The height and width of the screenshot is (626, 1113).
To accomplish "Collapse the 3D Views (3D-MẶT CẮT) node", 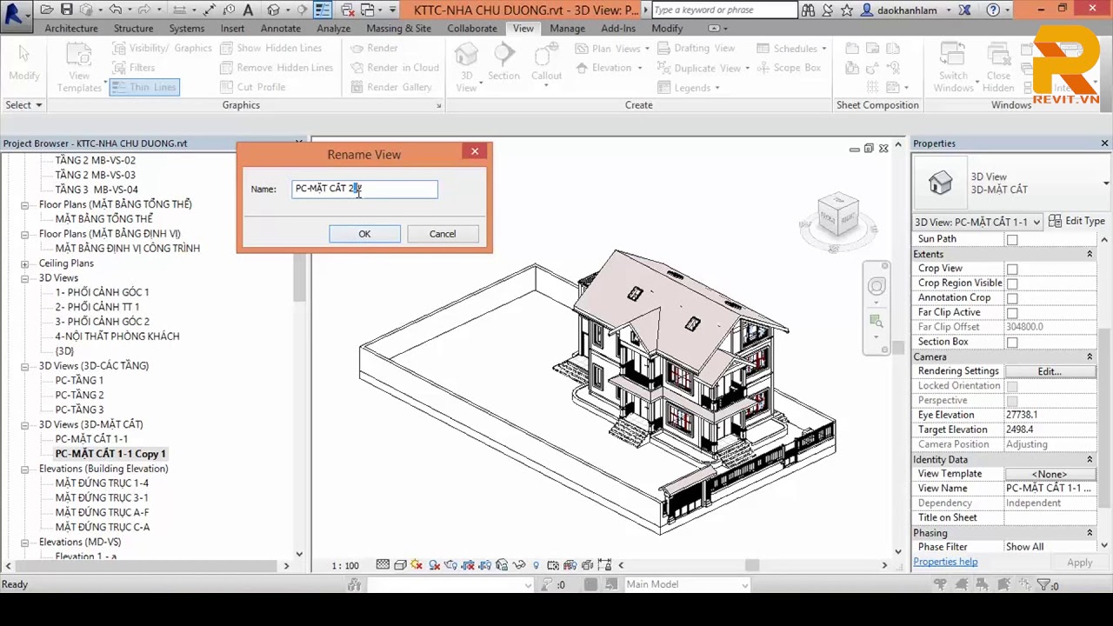I will tap(25, 424).
